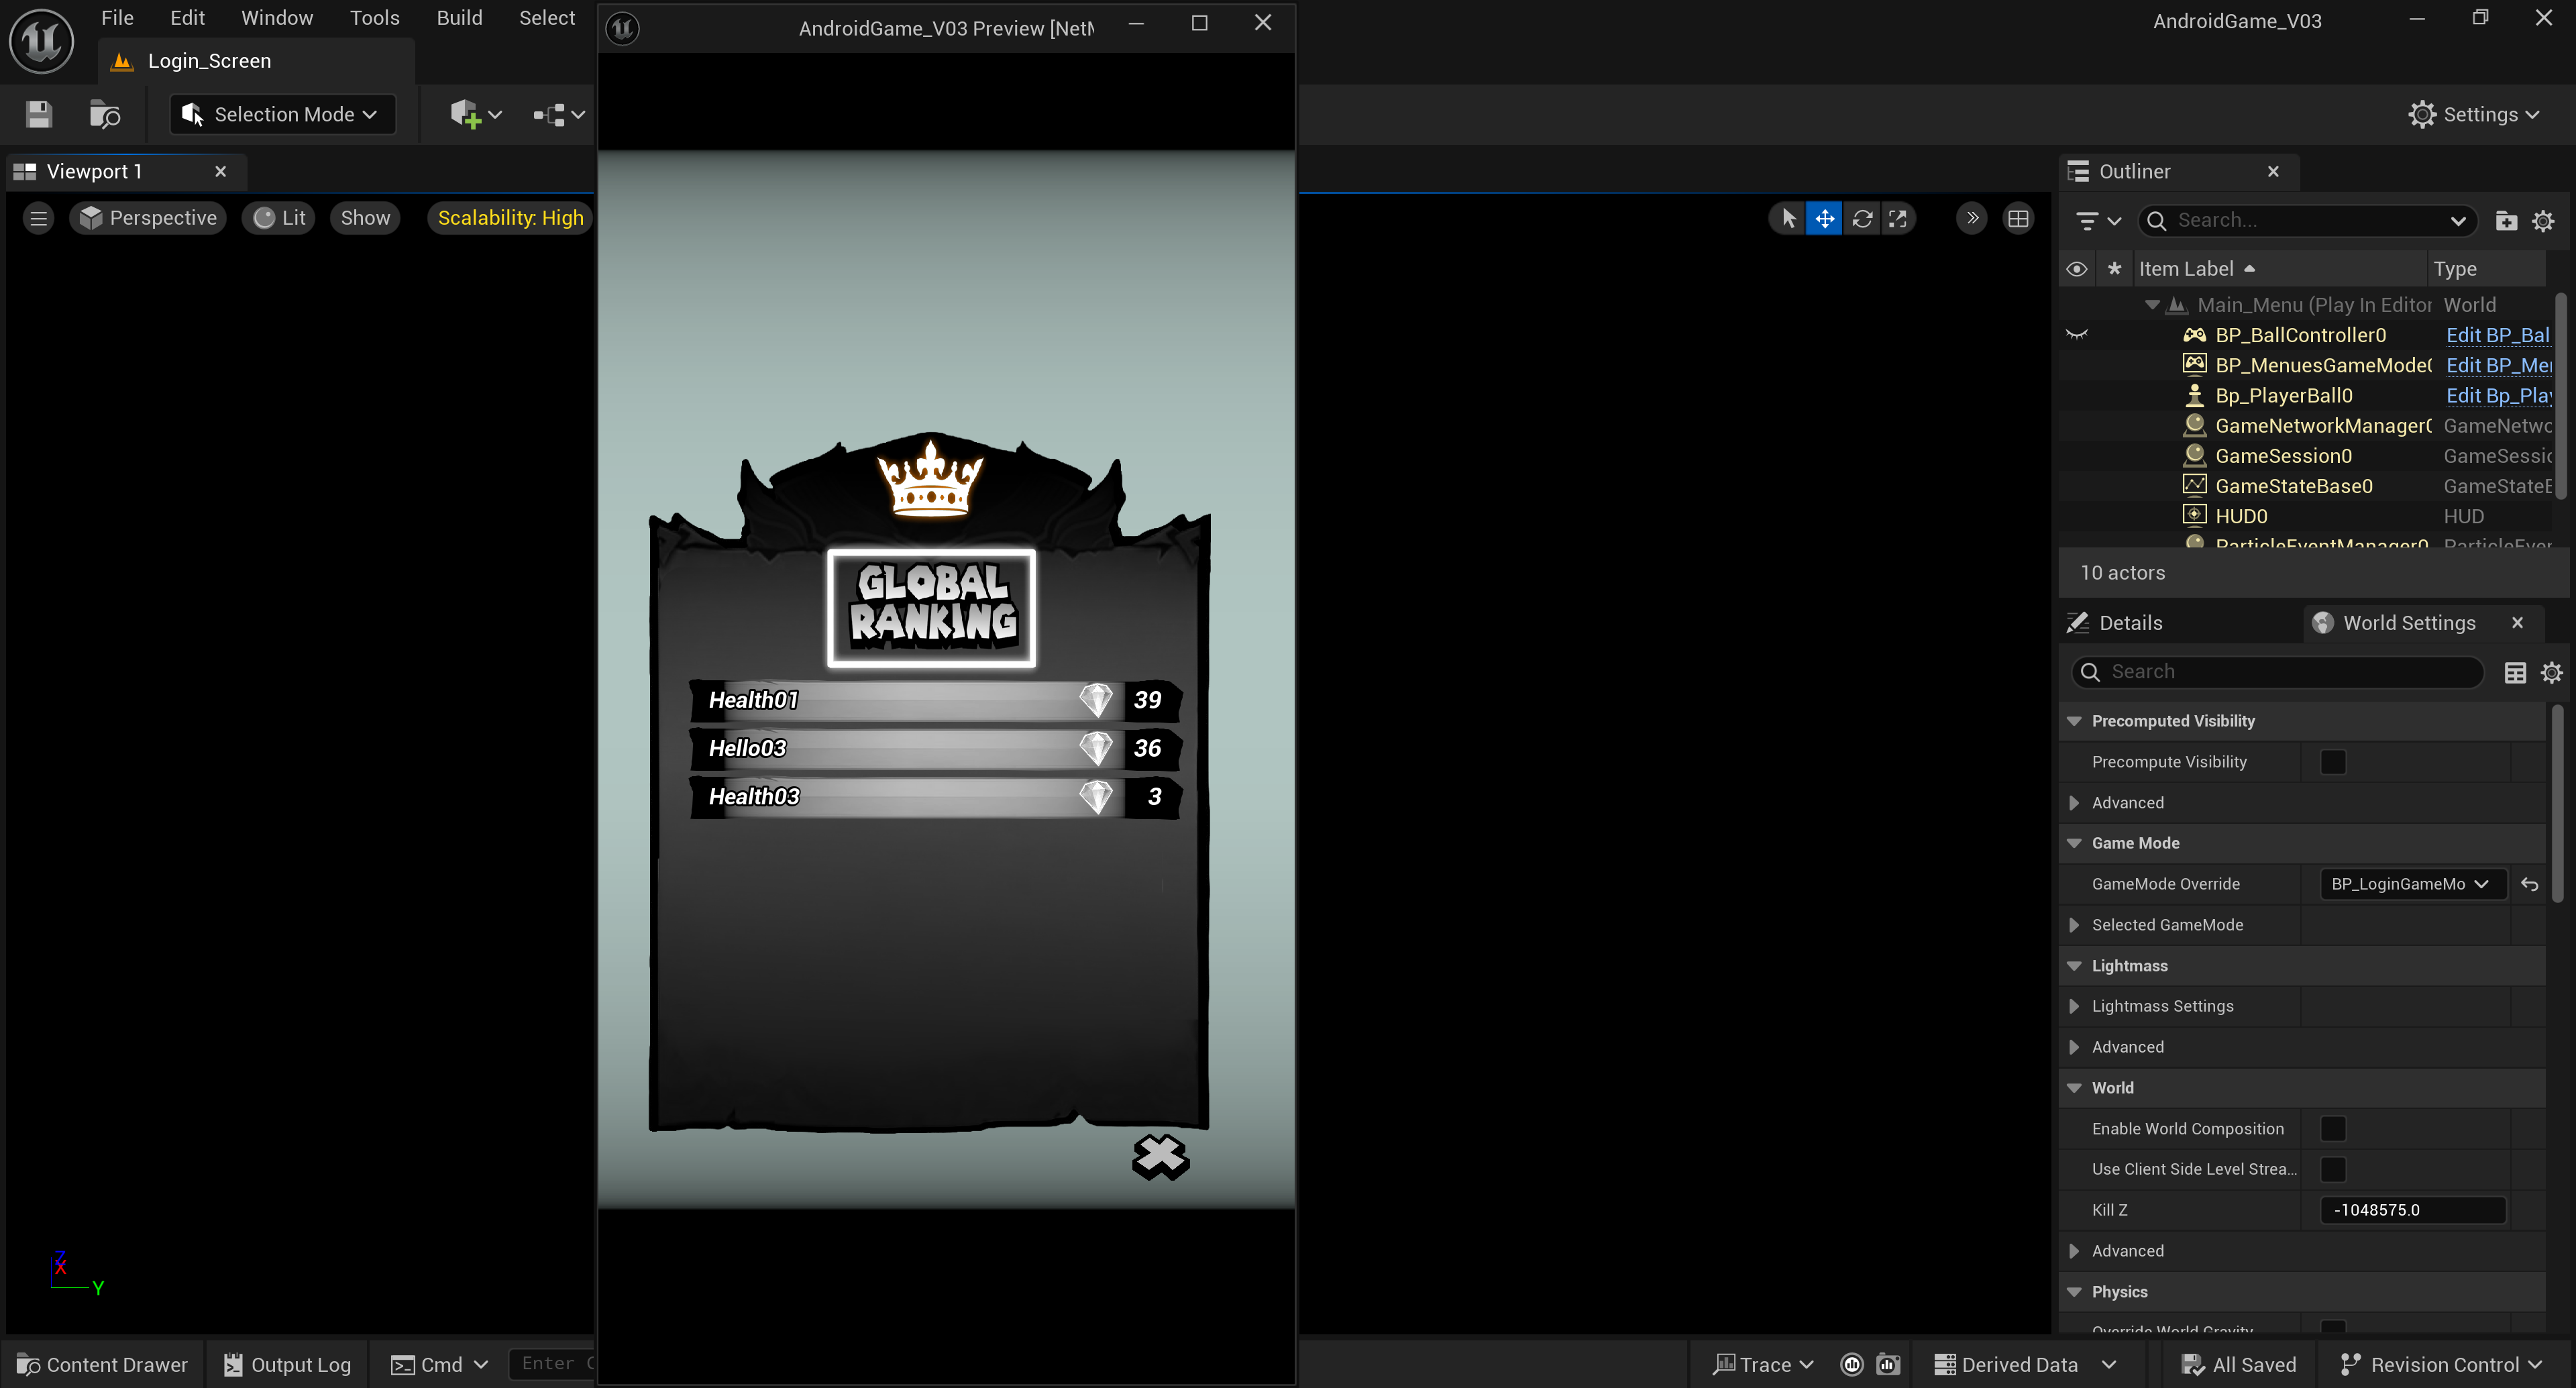Screen dimensions: 2576x1388
Task: Toggle visibility eye of BP_BallController0
Action: 2076,335
